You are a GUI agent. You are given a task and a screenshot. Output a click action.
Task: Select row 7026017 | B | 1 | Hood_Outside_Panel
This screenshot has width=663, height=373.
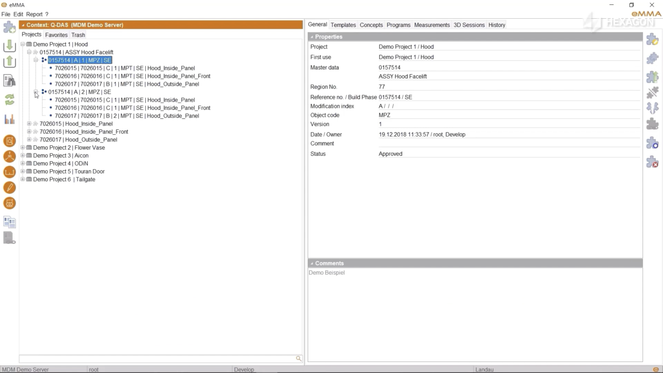coord(127,84)
